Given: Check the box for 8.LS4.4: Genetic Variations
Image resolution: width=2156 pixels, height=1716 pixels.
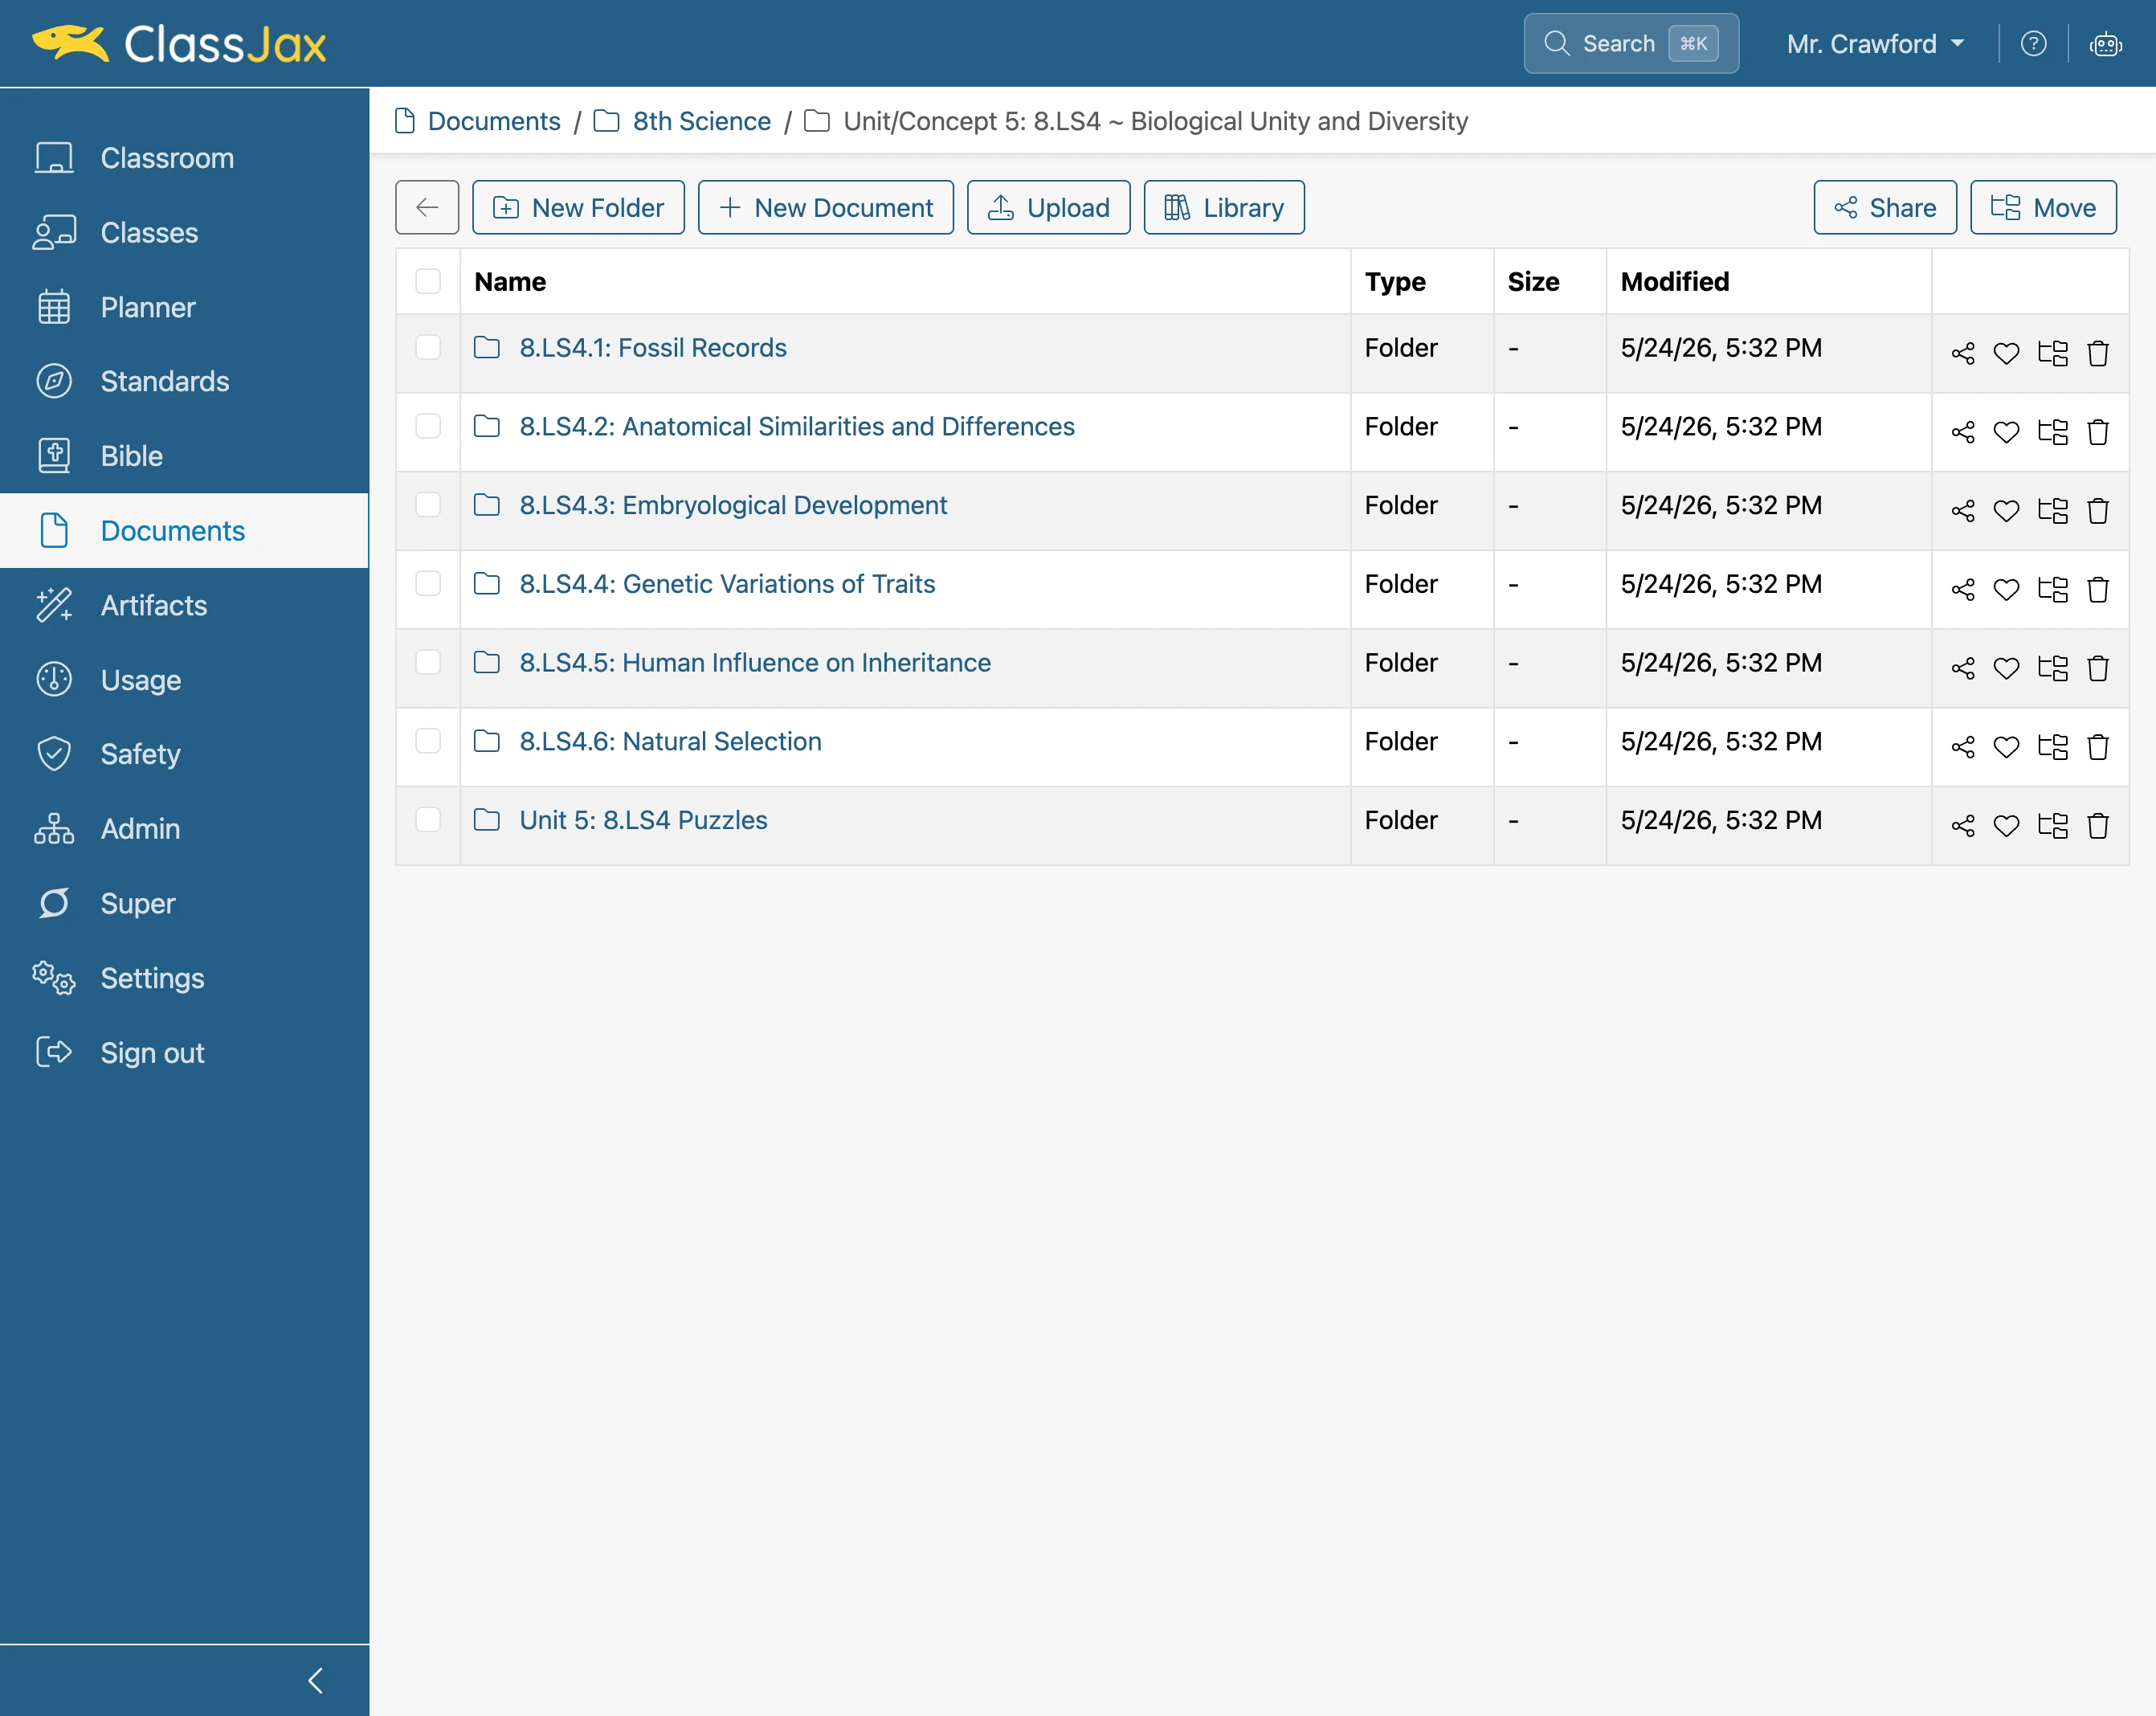Looking at the screenshot, I should (x=428, y=583).
